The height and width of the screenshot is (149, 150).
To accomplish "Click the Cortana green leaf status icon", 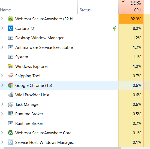I will (115, 28).
